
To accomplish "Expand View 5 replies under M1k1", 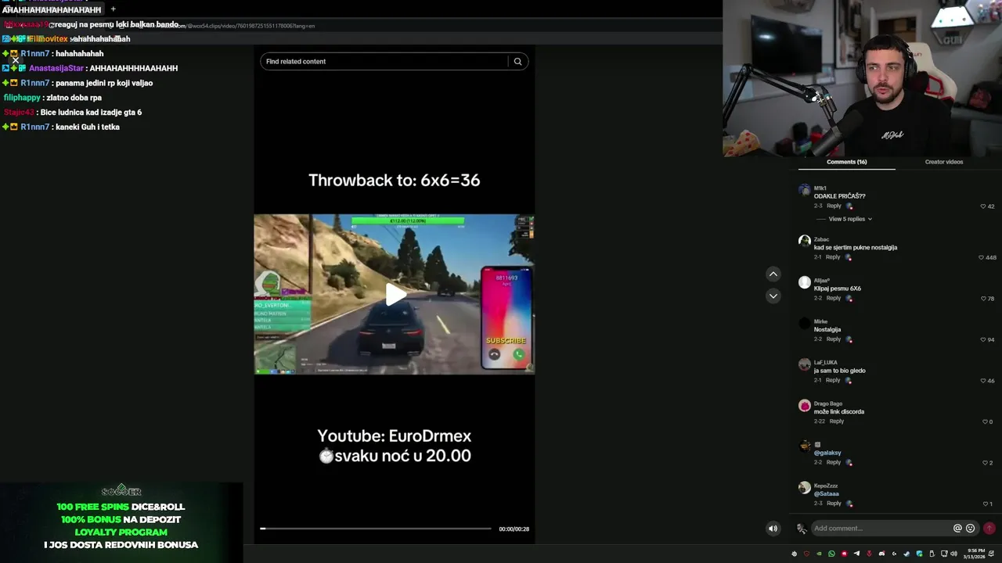I will pyautogui.click(x=850, y=219).
